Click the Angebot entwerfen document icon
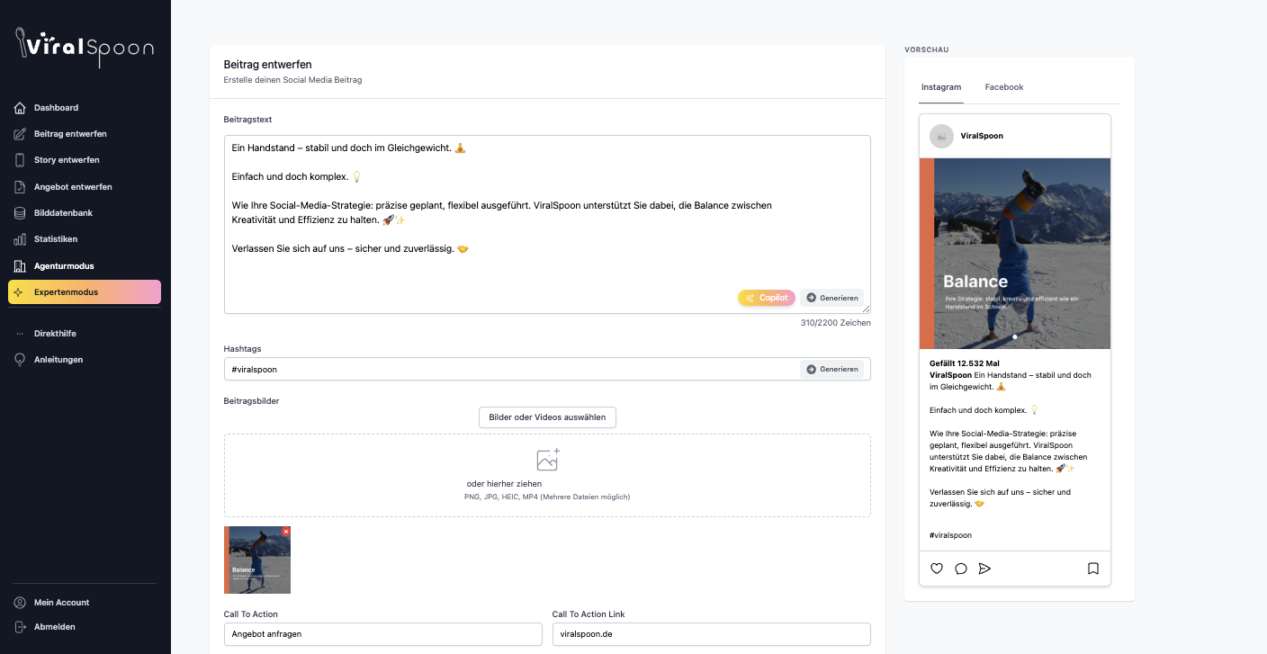Viewport: 1267px width, 654px height. (x=20, y=187)
